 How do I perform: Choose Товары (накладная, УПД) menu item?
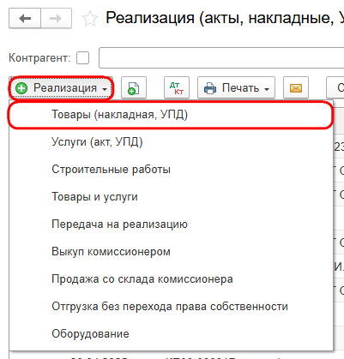pos(171,115)
